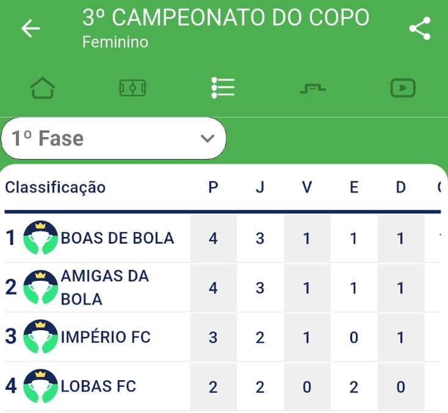Open BOAS DE BOLA team name
The width and height of the screenshot is (448, 413).
(117, 238)
